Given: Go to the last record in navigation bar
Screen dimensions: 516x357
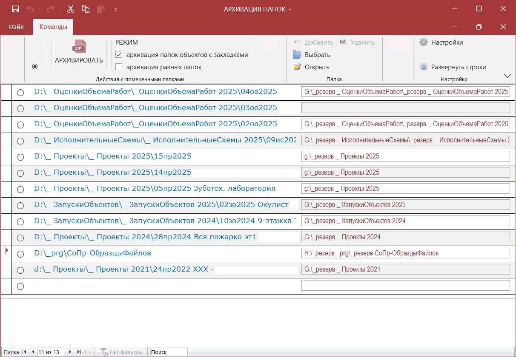Looking at the screenshot, I should click(x=79, y=352).
